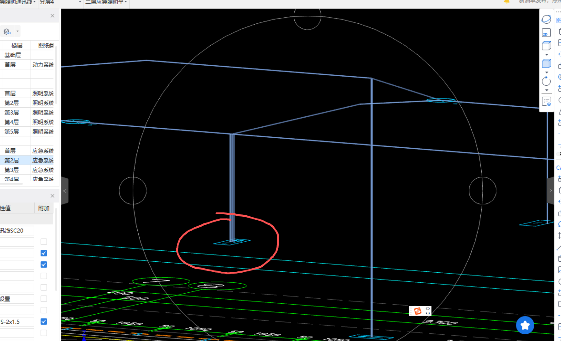Click the 图纸类 column header
Viewport: 561px width, 341px height.
click(42, 45)
